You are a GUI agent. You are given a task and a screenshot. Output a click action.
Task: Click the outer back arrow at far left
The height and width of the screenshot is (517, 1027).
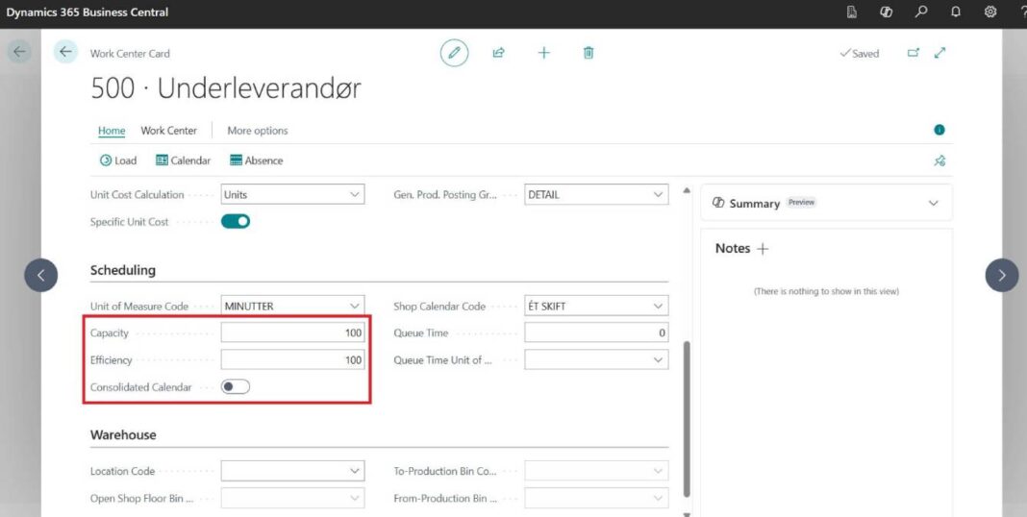(19, 52)
